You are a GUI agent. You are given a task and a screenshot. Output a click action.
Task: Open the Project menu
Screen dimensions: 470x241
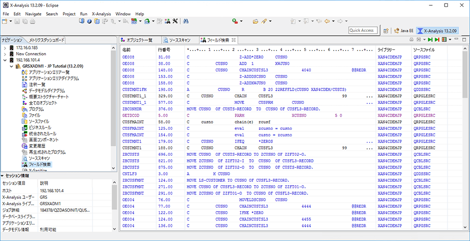[x=69, y=14]
